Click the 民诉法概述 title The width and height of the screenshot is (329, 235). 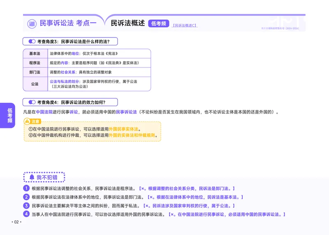coord(128,23)
